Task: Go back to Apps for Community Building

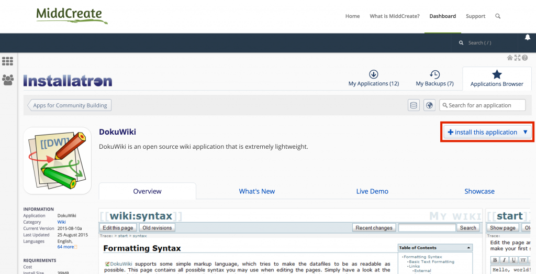Action: tap(70, 105)
